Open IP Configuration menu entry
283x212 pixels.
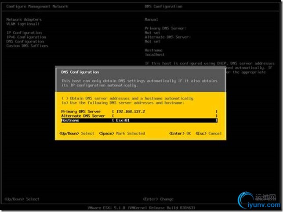click(24, 32)
